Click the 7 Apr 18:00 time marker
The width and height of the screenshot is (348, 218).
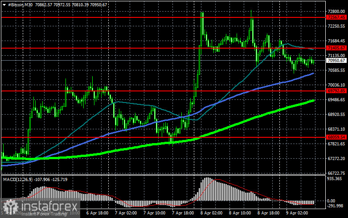(183, 213)
